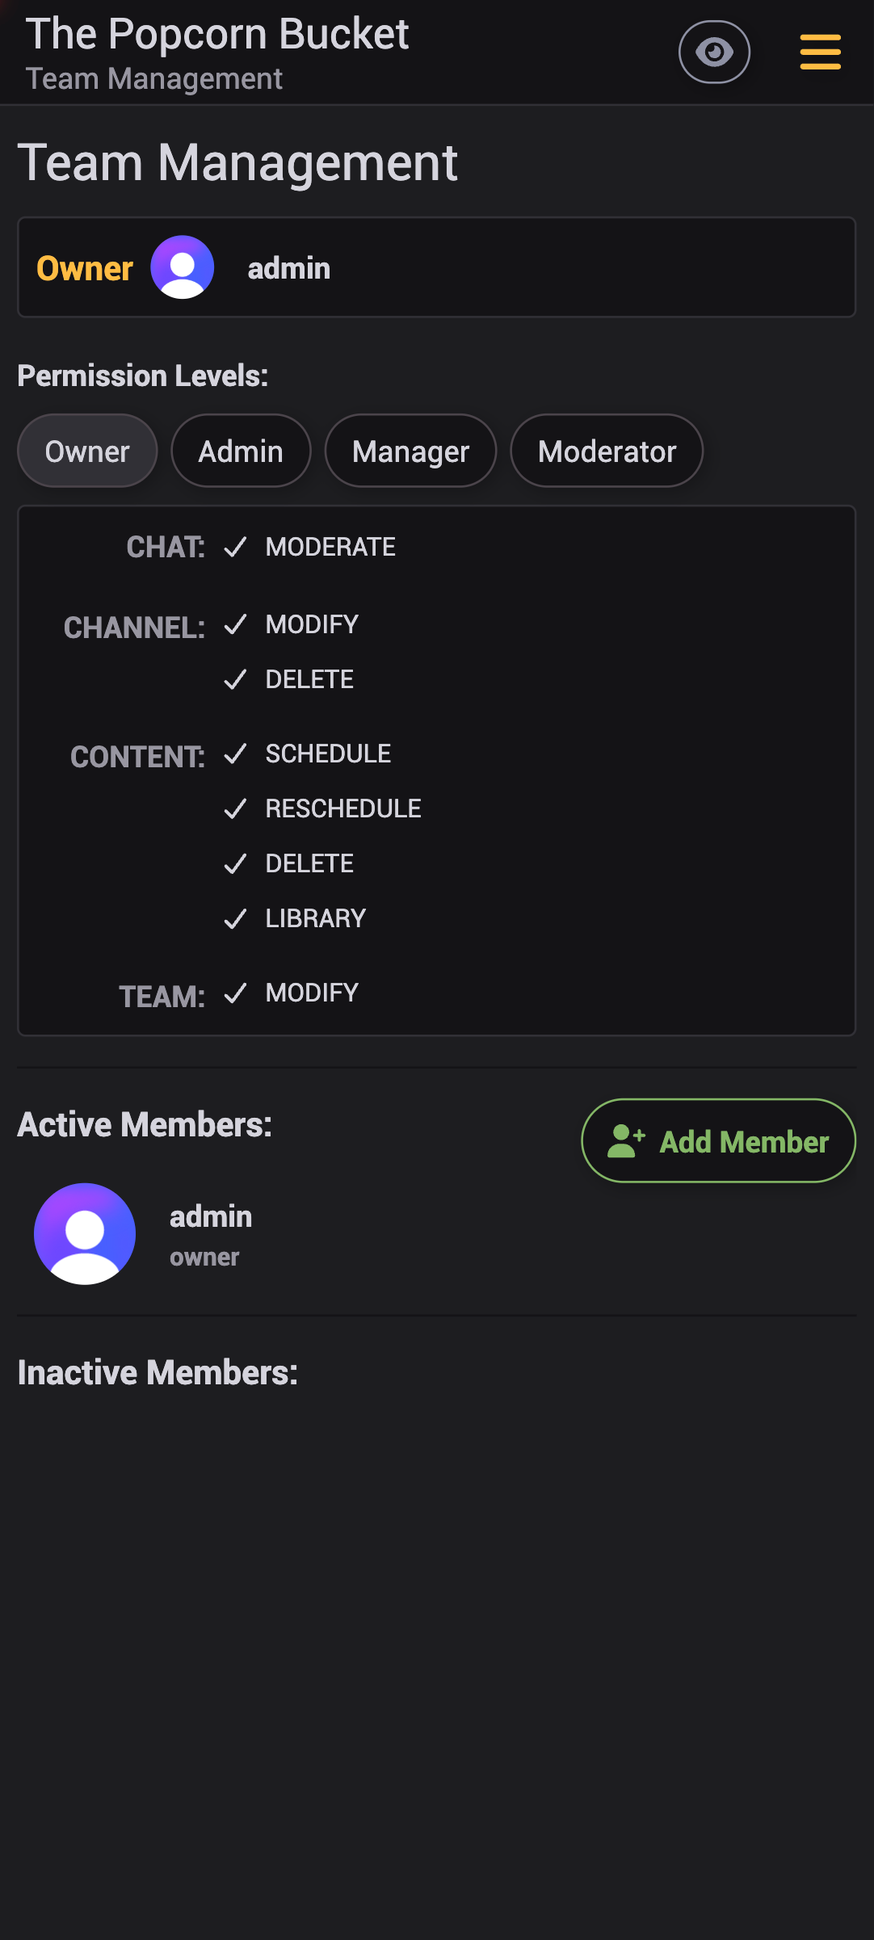This screenshot has width=874, height=1940.
Task: Open the orange hamburger menu
Action: click(x=820, y=52)
